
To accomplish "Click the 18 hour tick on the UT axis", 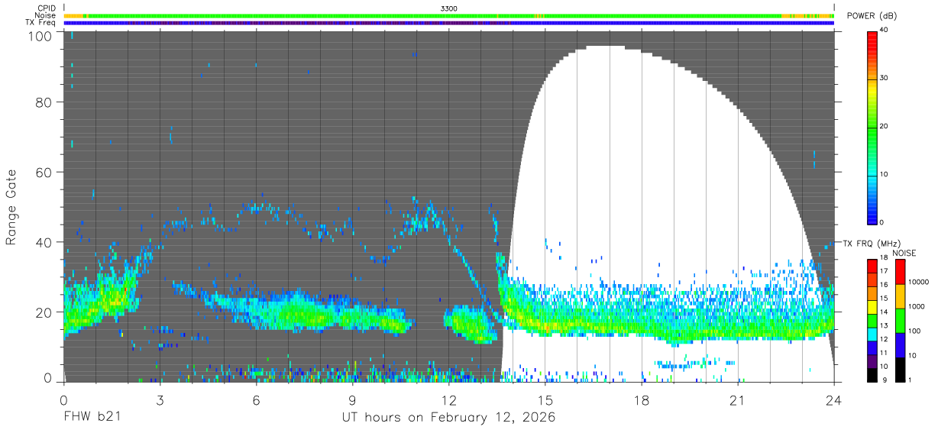I will pos(642,399).
